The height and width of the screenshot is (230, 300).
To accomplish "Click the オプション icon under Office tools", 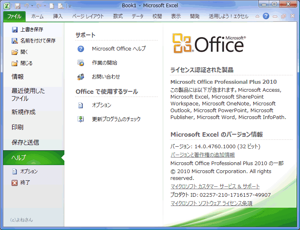I will [x=81, y=105].
